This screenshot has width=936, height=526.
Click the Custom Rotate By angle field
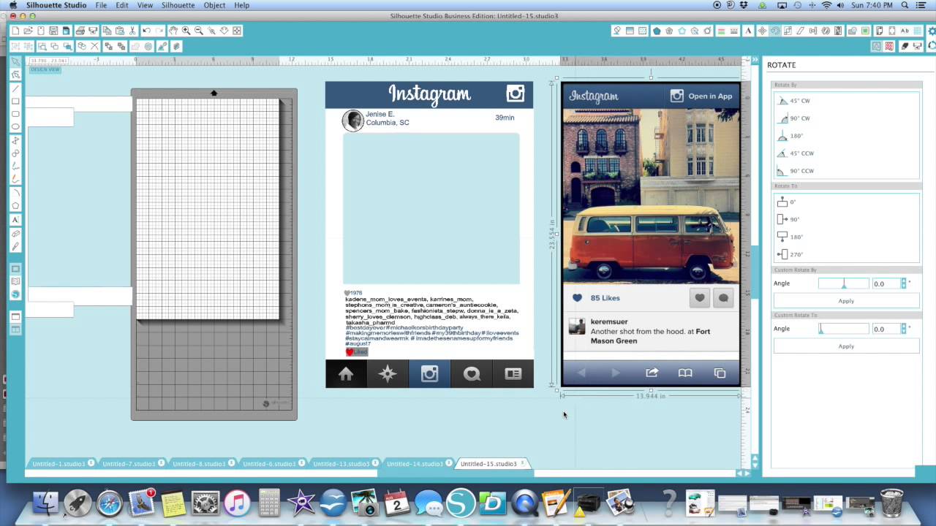tap(886, 283)
